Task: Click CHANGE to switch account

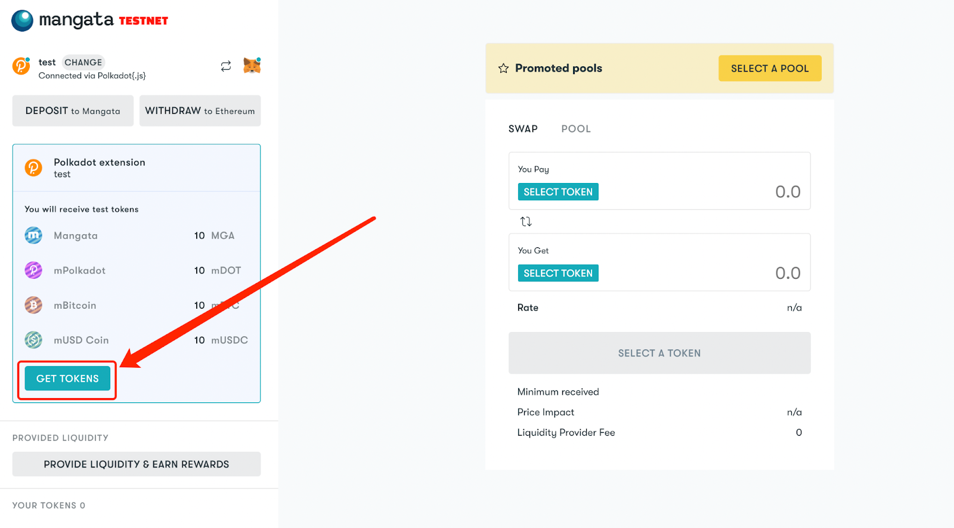Action: tap(83, 62)
